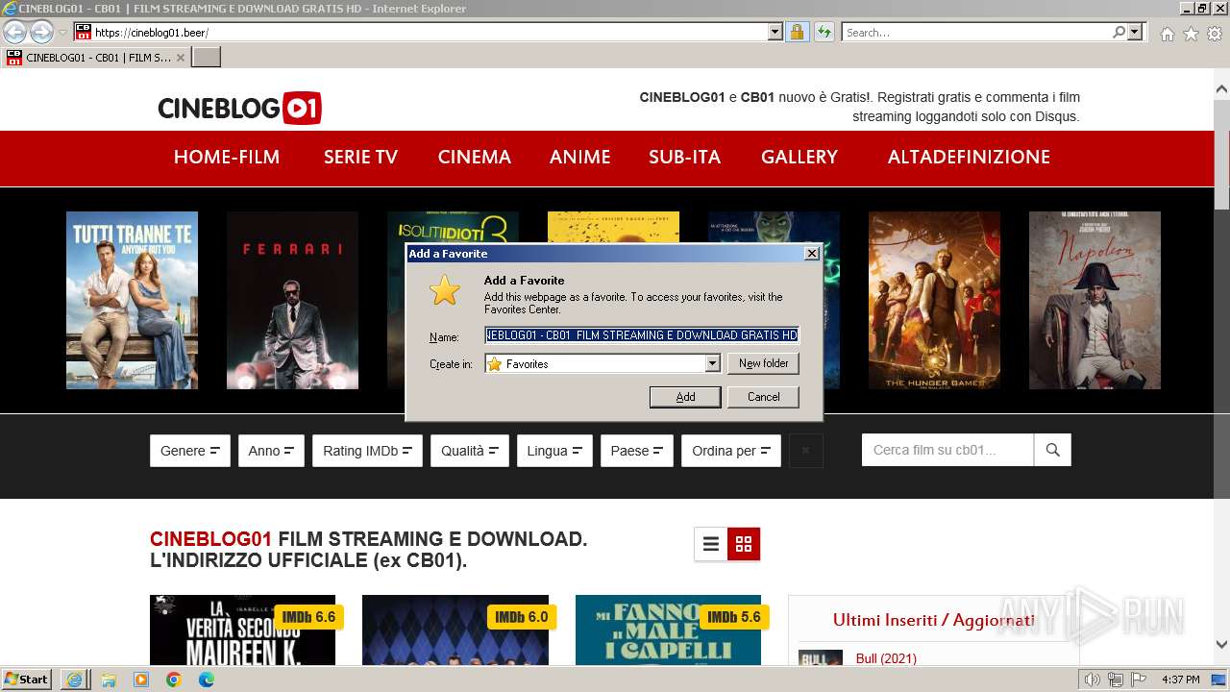Open the IMDb 6.0 movie poster

pyautogui.click(x=455, y=630)
